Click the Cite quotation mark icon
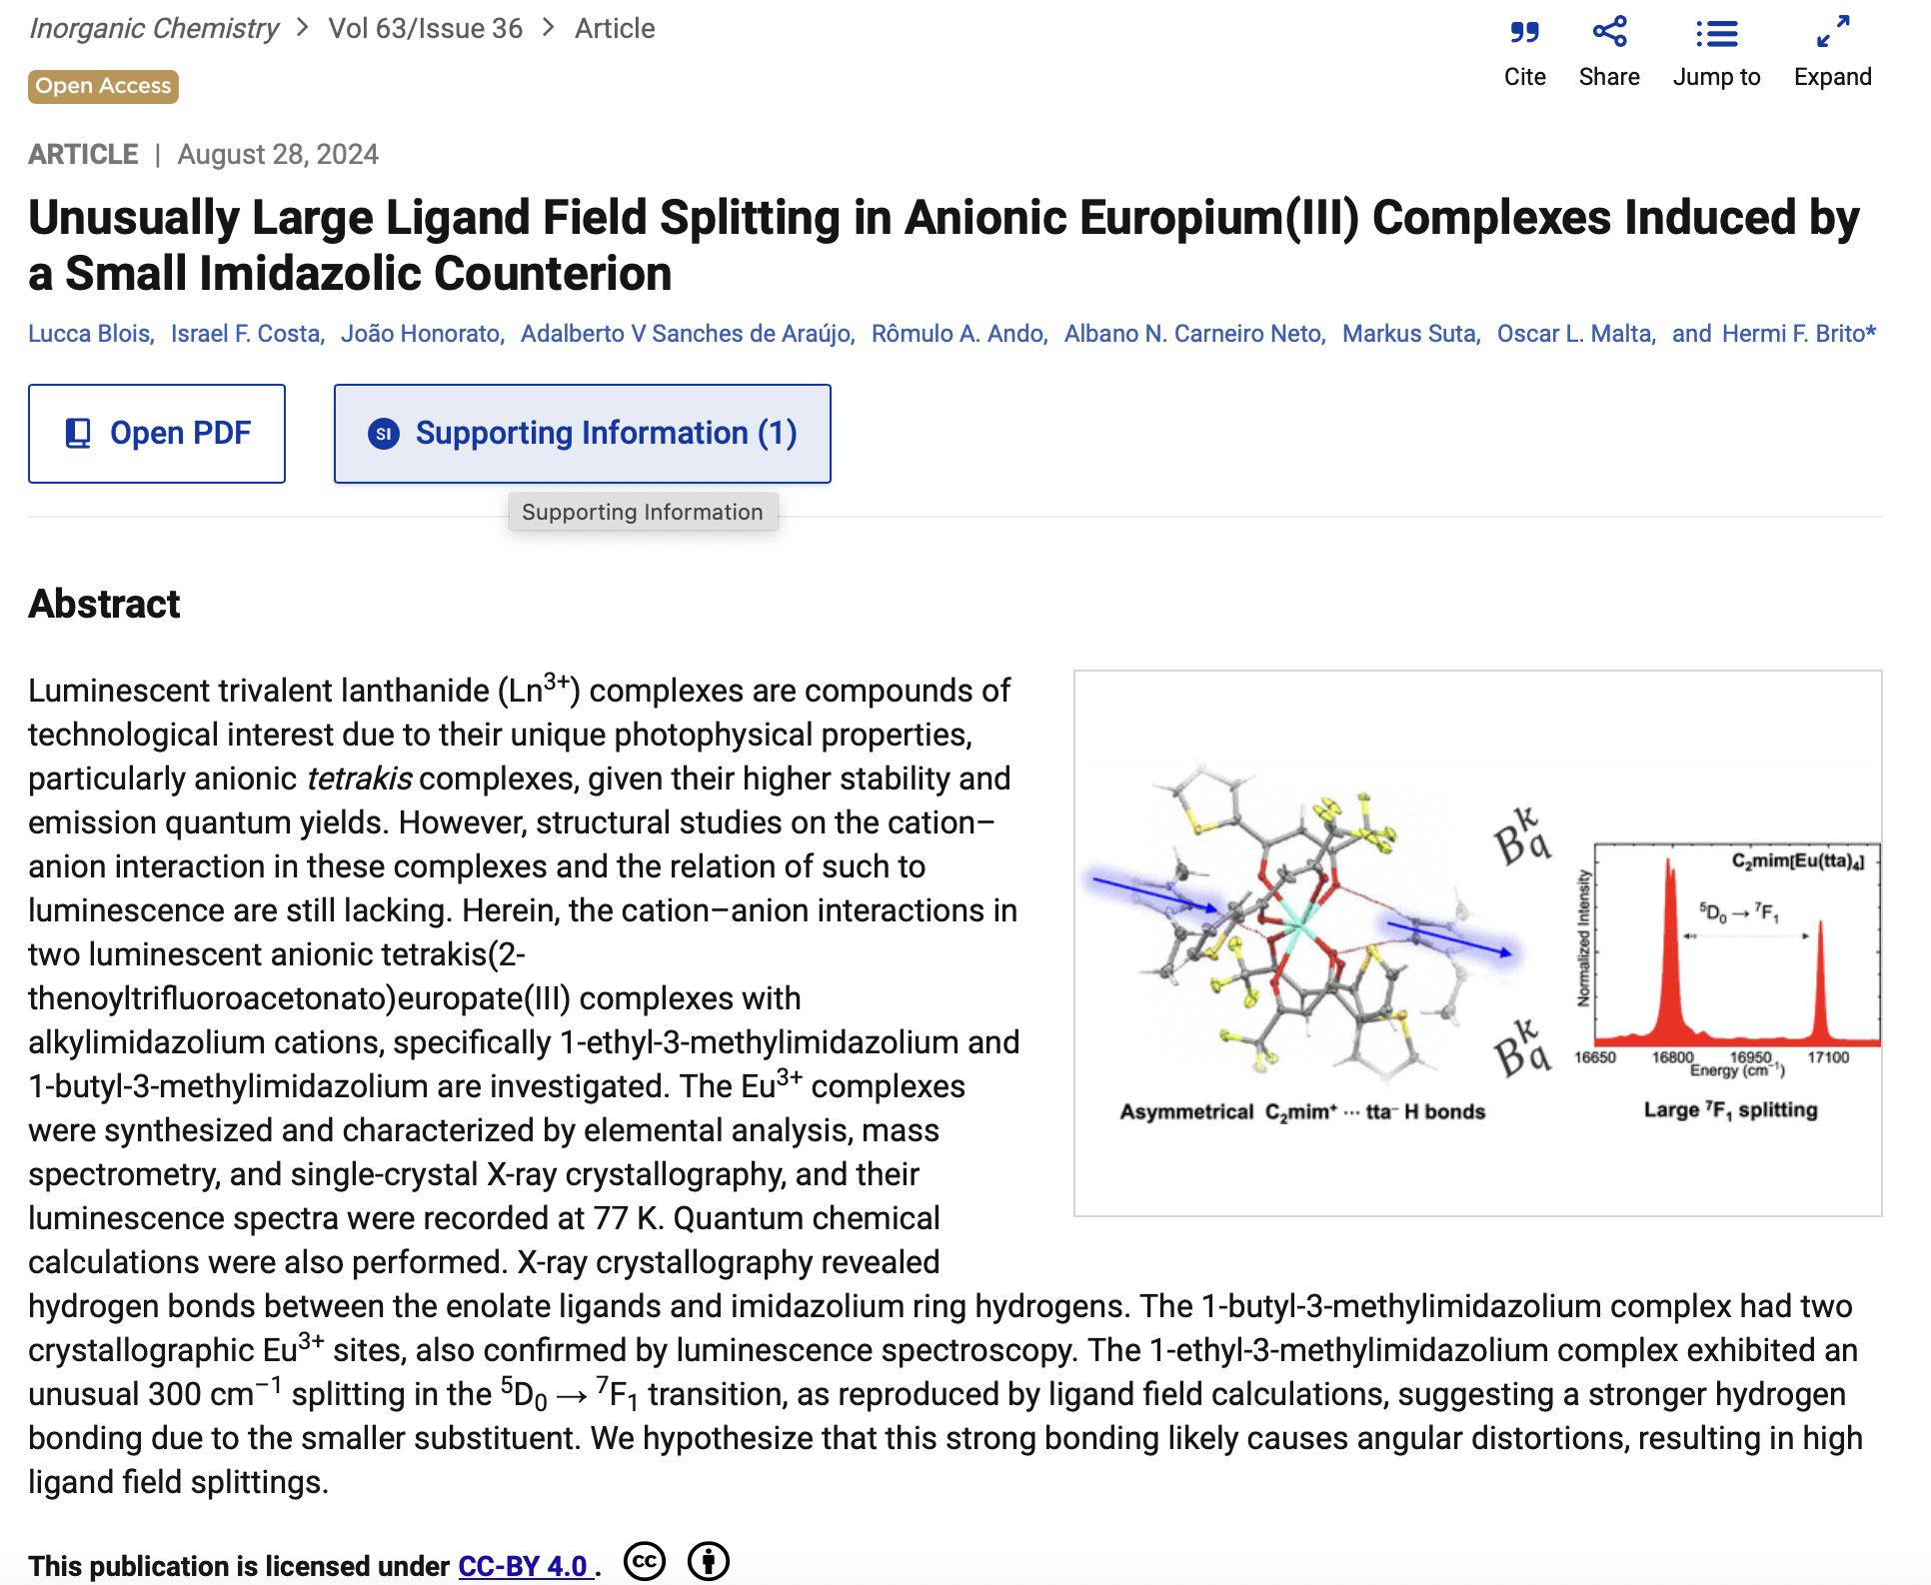Screen dimensions: 1931x1585 tap(1523, 33)
